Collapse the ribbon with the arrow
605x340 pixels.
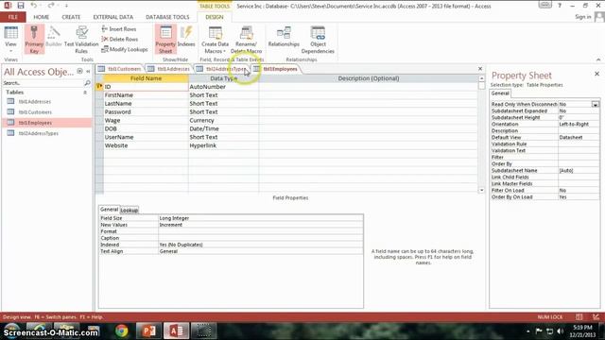[598, 59]
